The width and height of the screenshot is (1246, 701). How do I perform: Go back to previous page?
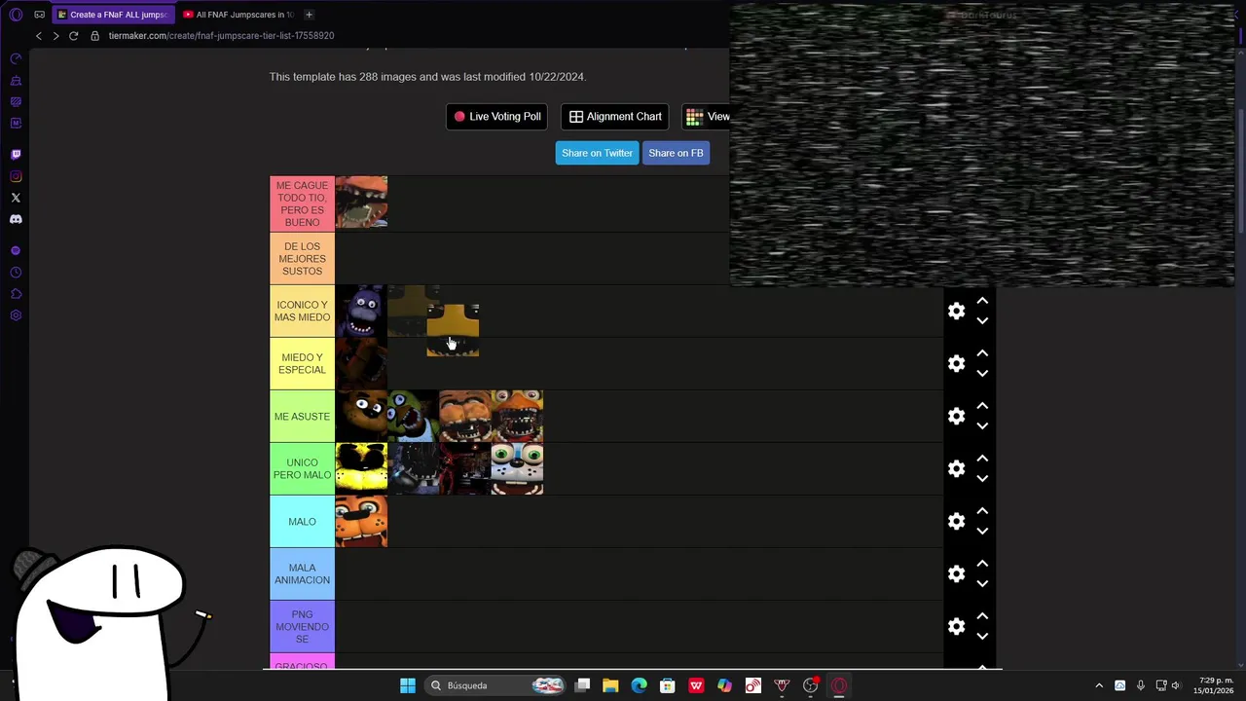click(39, 36)
